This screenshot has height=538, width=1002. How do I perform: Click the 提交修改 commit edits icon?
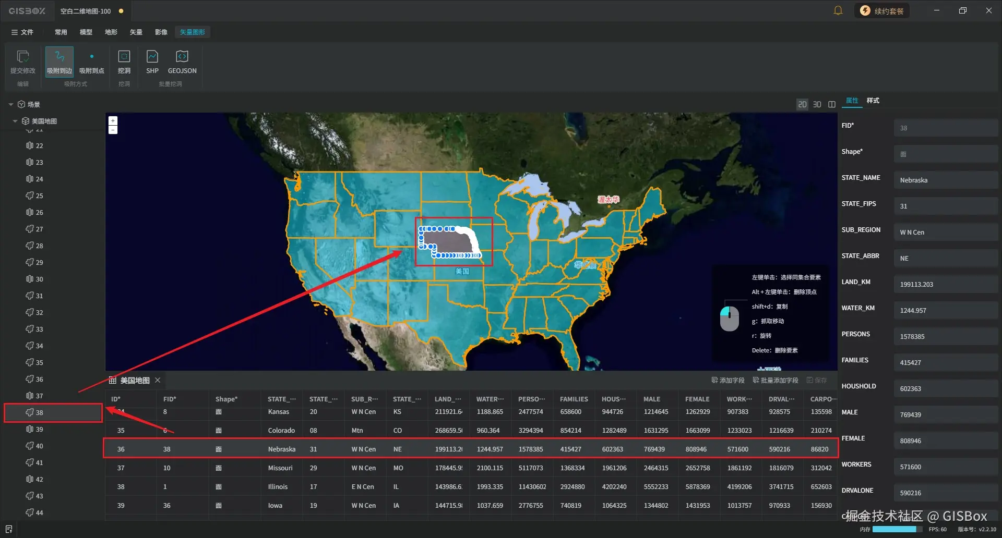(x=23, y=56)
